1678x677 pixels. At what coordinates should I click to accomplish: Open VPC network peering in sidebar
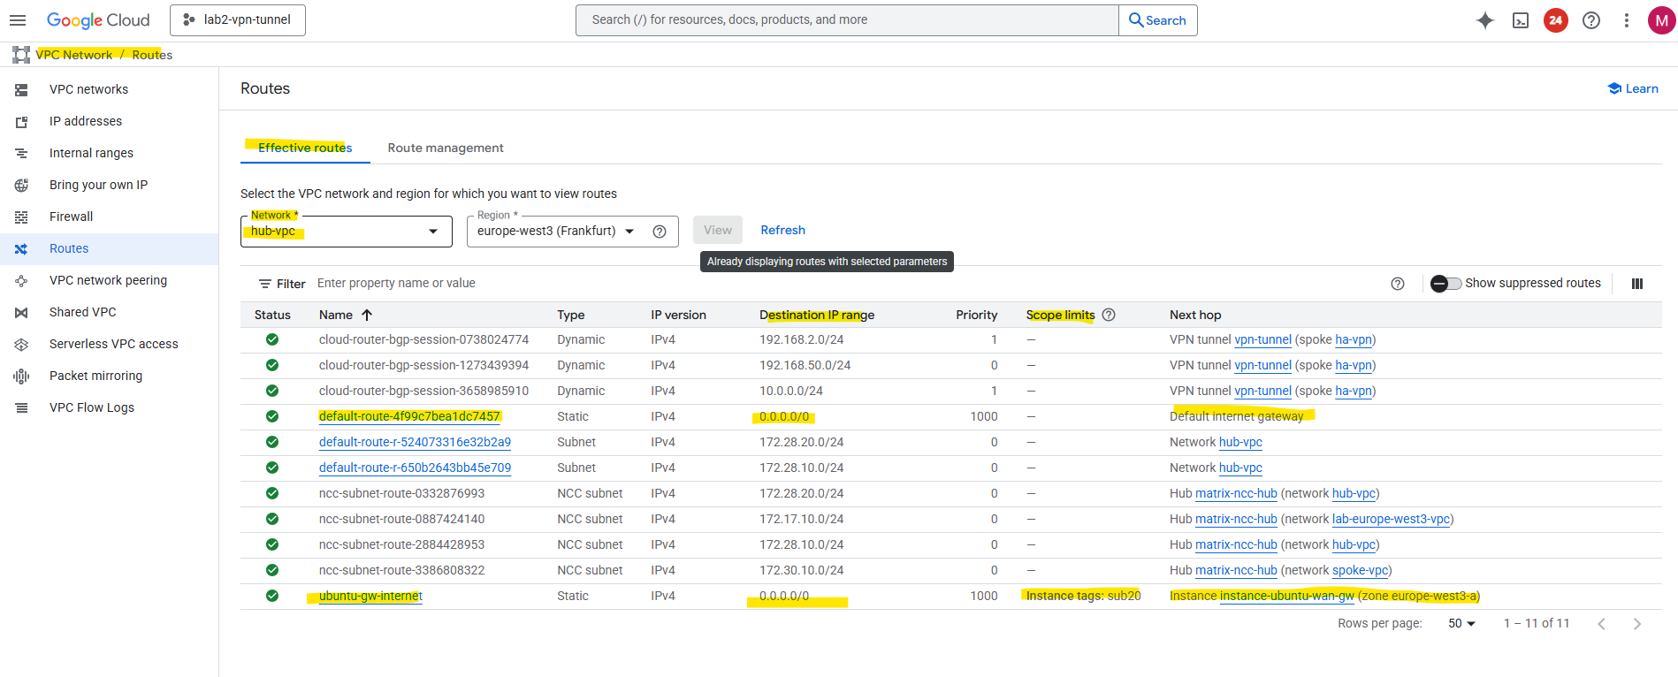(108, 280)
